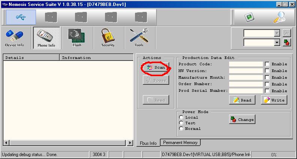Click the 0% progress bar in status bar
Screen dimensions: 297x159
(x=274, y=155)
